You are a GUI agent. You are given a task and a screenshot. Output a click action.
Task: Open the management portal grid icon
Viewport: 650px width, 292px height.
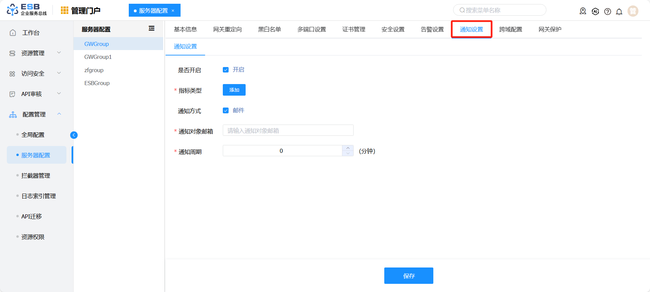(x=64, y=11)
